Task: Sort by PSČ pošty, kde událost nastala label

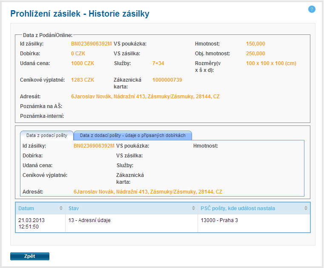Action: (x=238, y=208)
